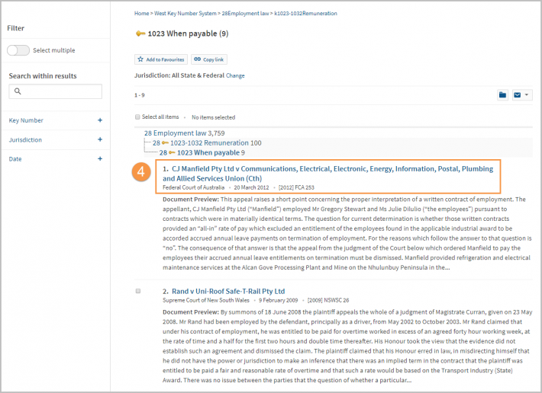Click the Change jurisdiction link
The width and height of the screenshot is (542, 393).
tap(235, 75)
